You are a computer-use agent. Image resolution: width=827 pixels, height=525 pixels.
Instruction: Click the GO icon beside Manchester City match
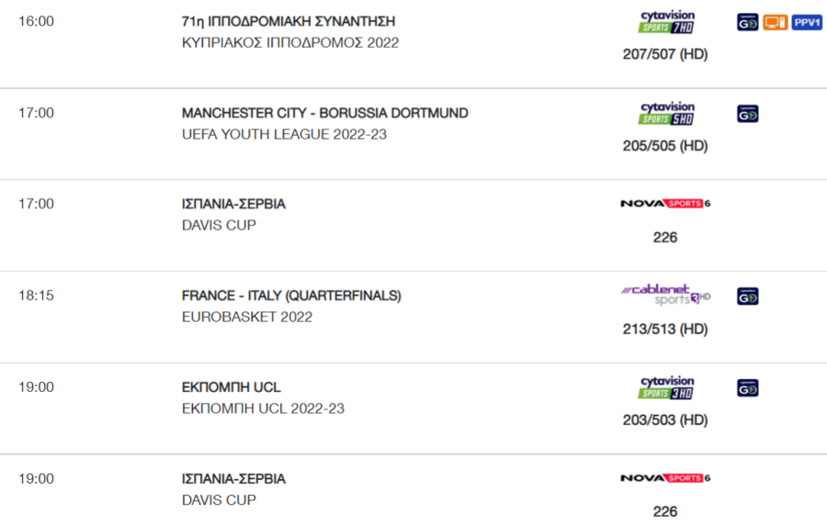[747, 114]
